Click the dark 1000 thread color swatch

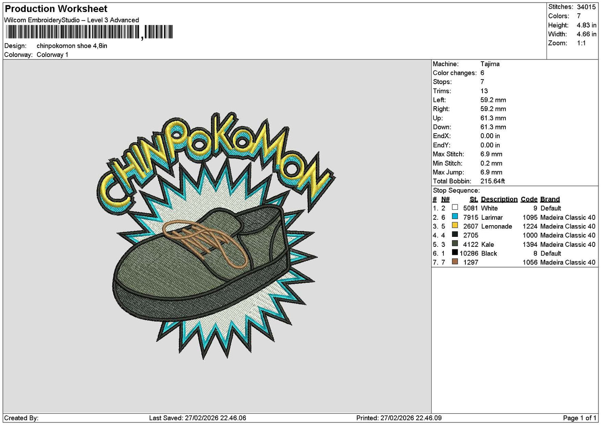[455, 235]
